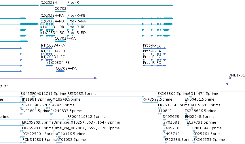Select the CG7024-RA transcript glyph

pyautogui.click(x=60, y=41)
